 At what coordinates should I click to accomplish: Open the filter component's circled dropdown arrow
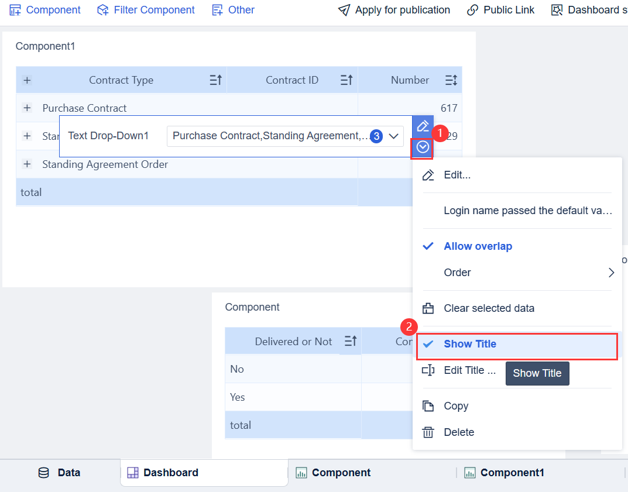[423, 147]
